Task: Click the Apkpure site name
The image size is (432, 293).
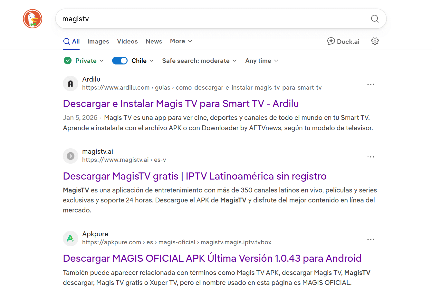Action: point(95,234)
